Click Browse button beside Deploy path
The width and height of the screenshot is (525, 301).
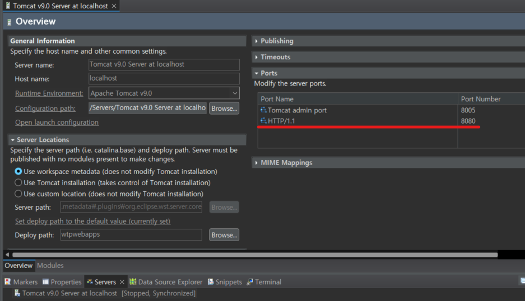tap(224, 235)
